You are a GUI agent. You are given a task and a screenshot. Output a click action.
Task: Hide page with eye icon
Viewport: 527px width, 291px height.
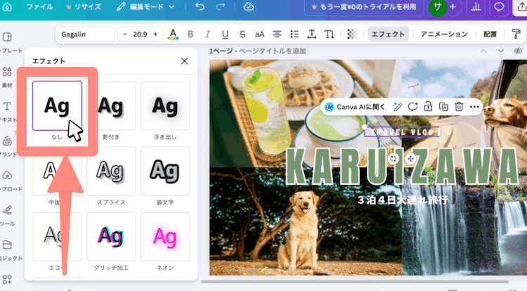coord(518,51)
